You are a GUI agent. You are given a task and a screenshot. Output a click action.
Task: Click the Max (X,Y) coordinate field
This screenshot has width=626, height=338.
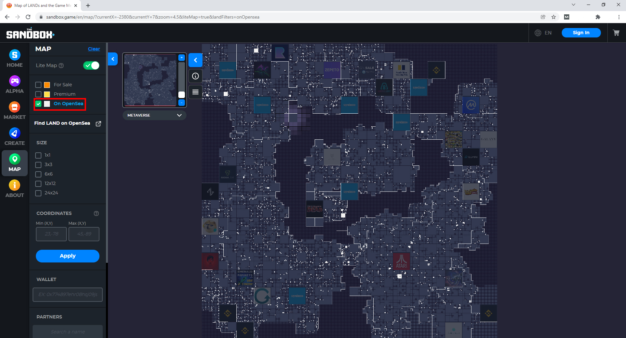(84, 234)
